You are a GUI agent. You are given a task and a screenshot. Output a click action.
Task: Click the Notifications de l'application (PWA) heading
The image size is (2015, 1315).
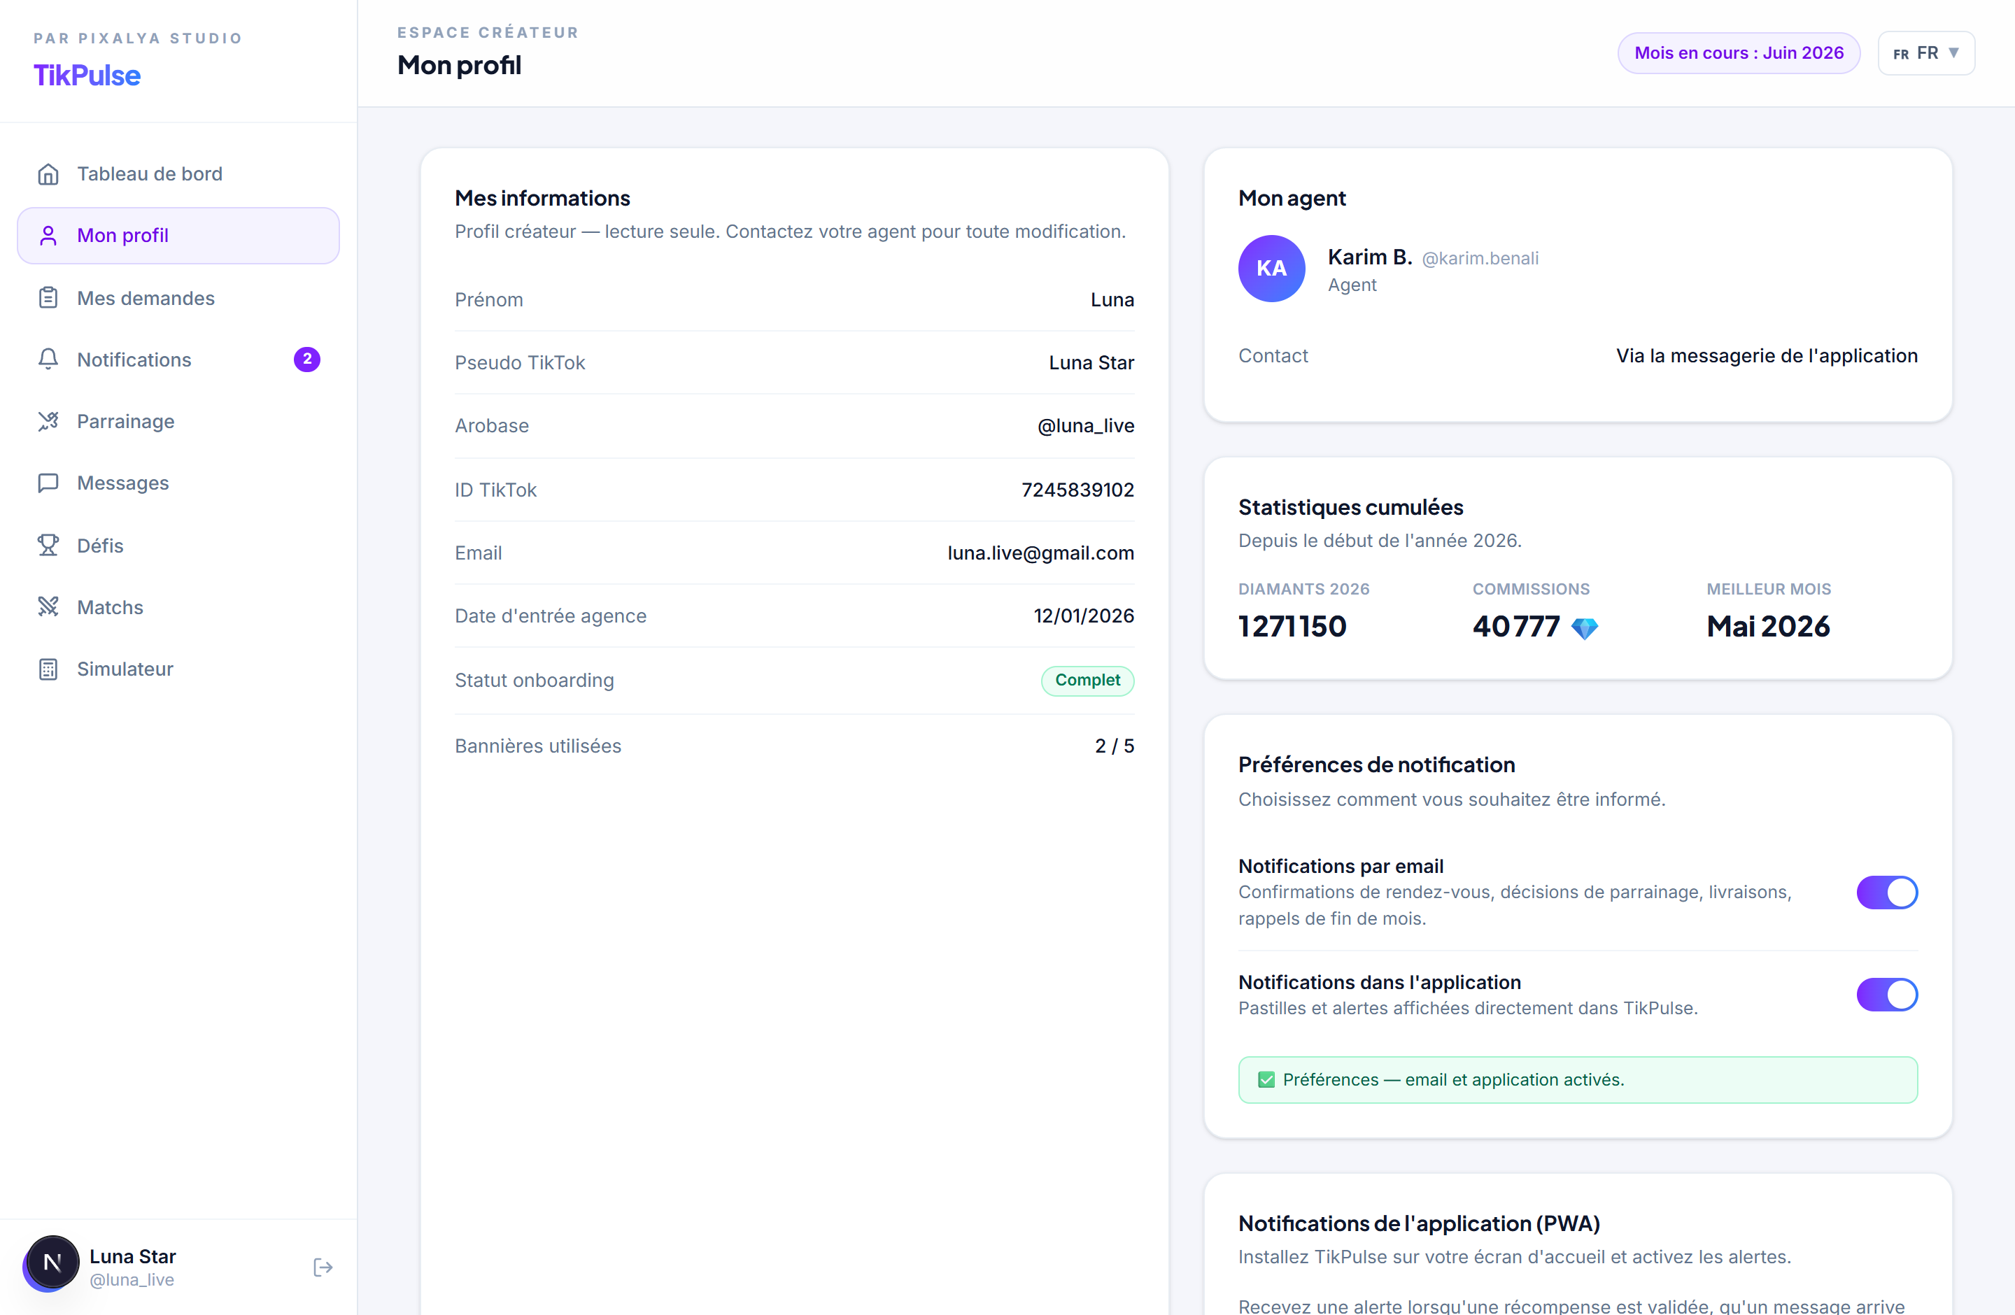[x=1419, y=1223]
